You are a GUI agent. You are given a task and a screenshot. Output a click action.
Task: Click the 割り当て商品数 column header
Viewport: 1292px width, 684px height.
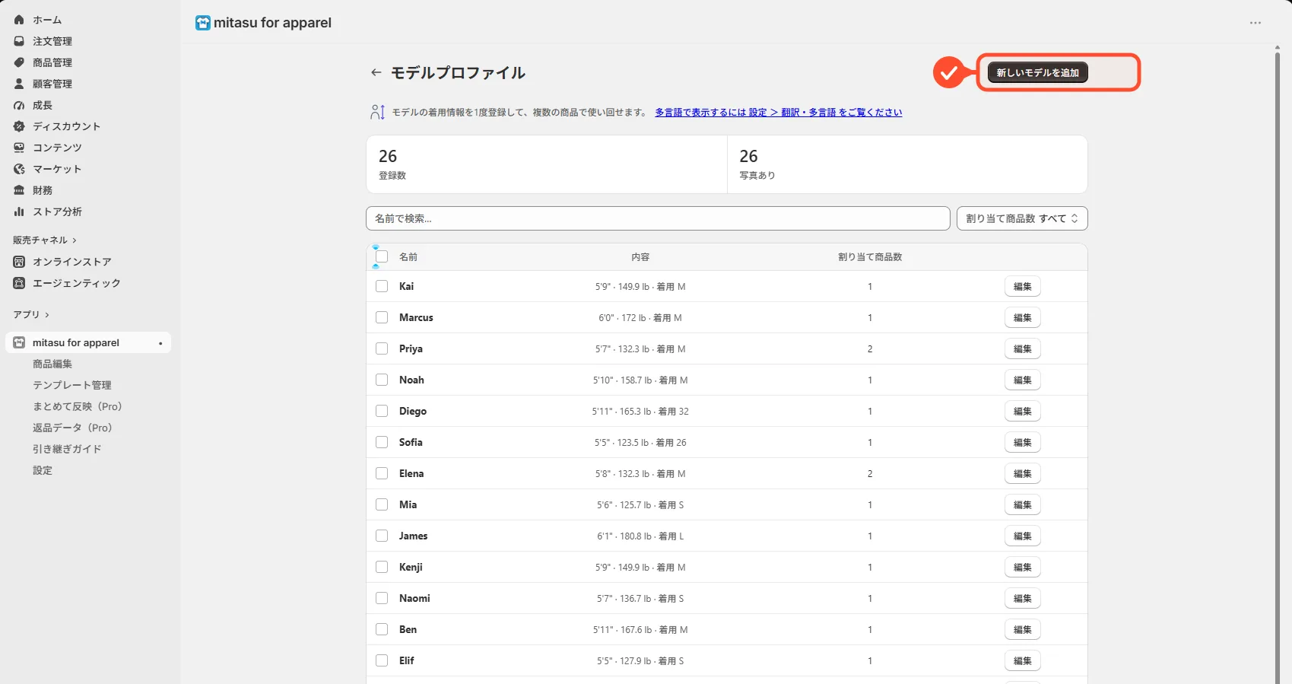870,257
